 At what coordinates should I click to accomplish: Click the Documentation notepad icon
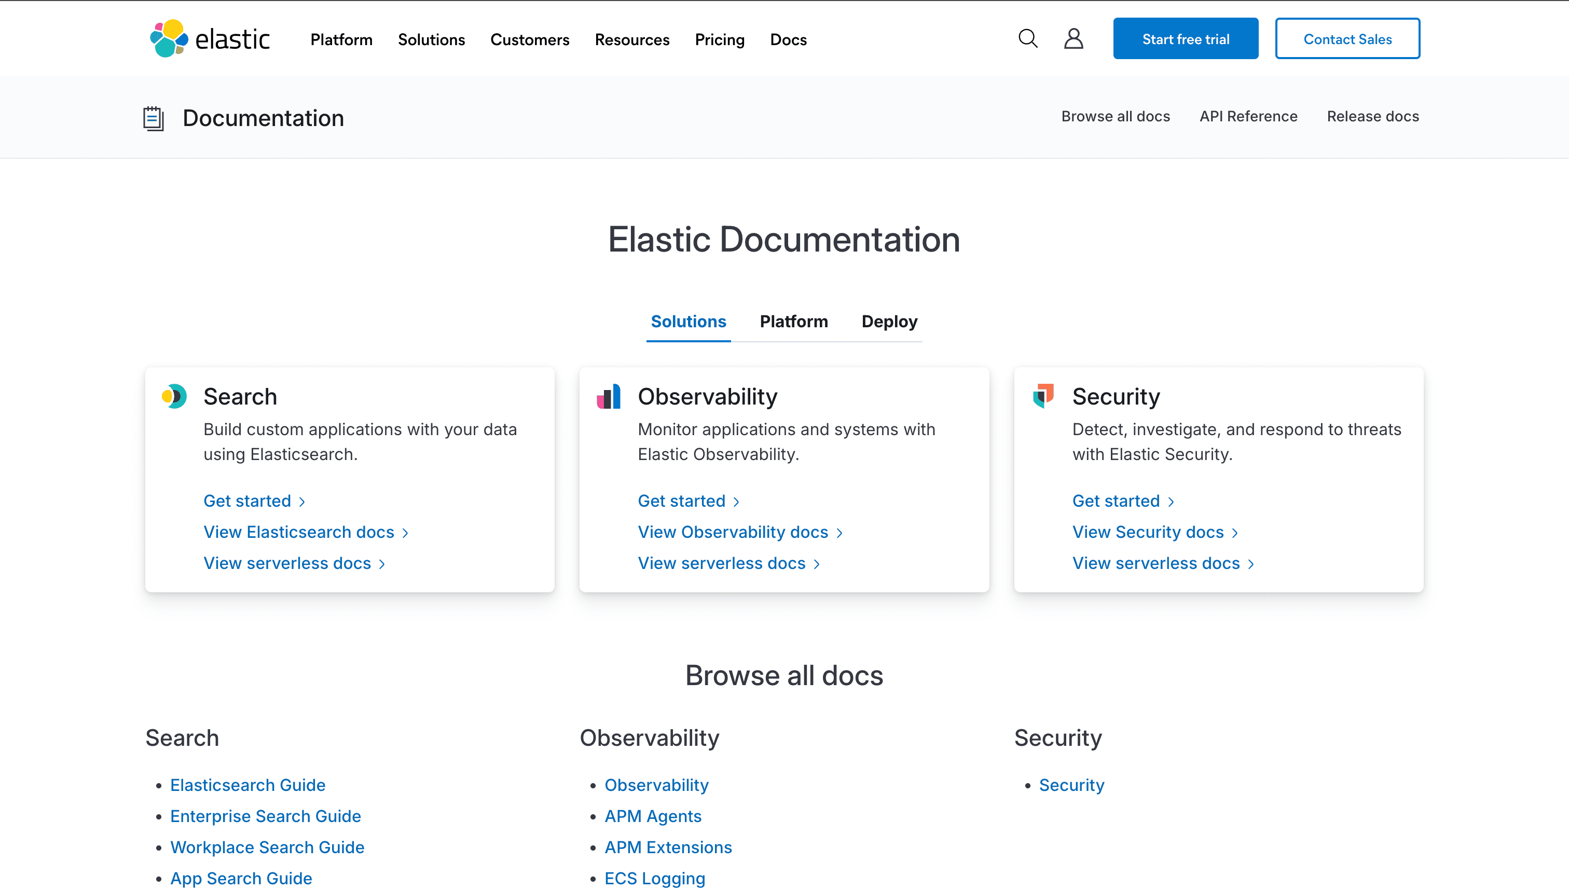pos(154,118)
